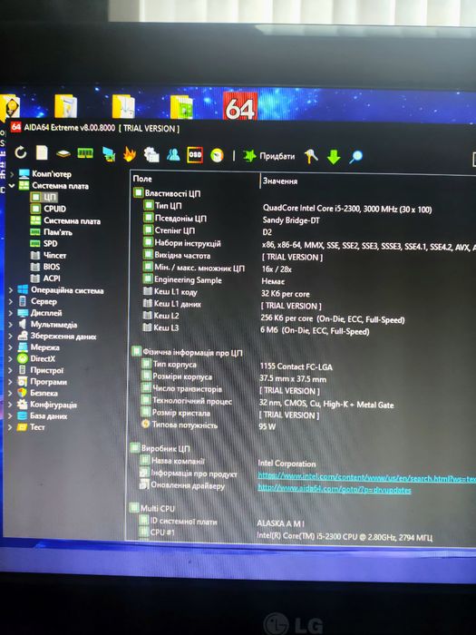The height and width of the screenshot is (635, 476).
Task: Open the Report page icon
Action: pyautogui.click(x=42, y=152)
